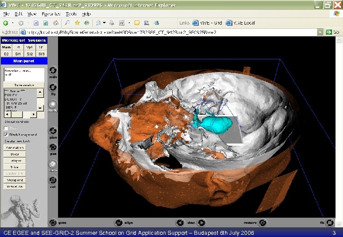The width and height of the screenshot is (343, 237).
Task: Open the Favorites star in the toolbar
Action: (77, 23)
